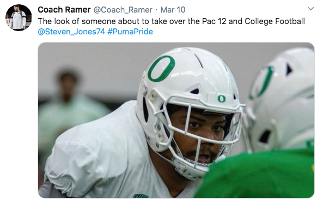Select the blurred person in photo background
Screen dimensions: 323x203
pyautogui.click(x=69, y=103)
